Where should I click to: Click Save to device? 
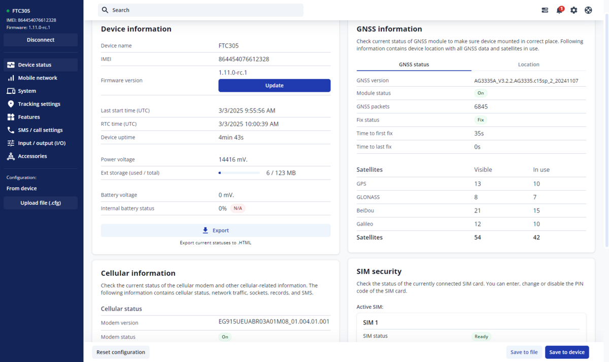point(567,352)
